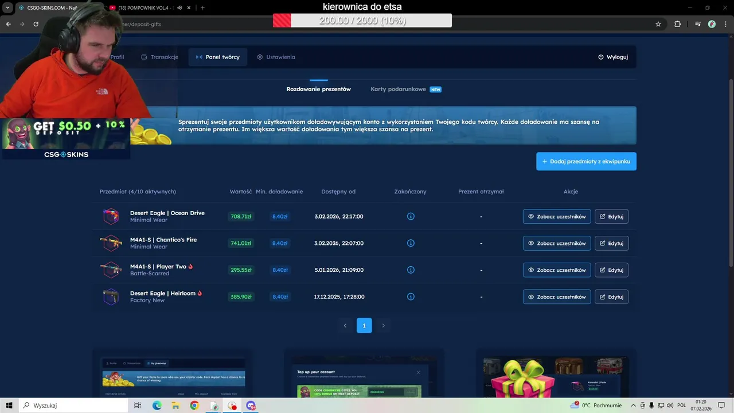
Task: Open info icon for M4A1-S Player Two row
Action: [x=411, y=270]
